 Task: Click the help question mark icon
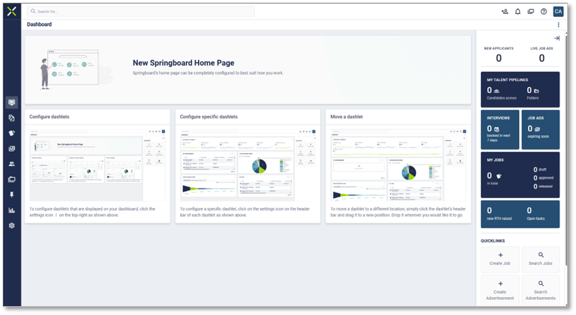tap(544, 11)
